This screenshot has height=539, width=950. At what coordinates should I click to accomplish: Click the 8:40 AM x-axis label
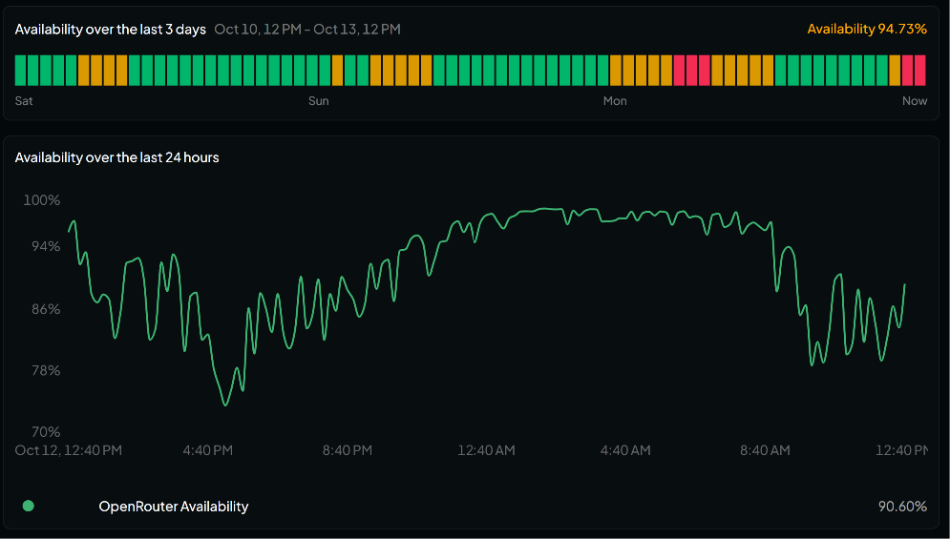[765, 450]
